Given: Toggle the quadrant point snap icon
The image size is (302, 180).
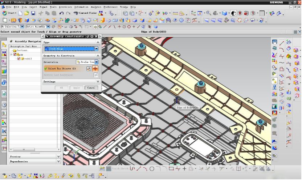Looking at the screenshot, I should [x=129, y=27].
